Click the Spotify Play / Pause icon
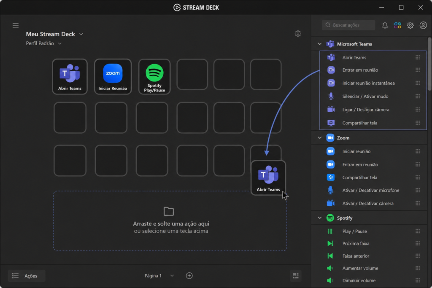 click(x=330, y=231)
